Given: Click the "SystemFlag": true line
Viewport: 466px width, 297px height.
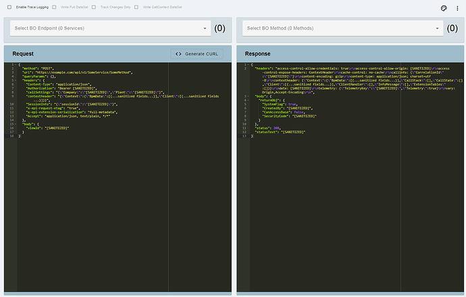Looking at the screenshot, I should point(280,104).
